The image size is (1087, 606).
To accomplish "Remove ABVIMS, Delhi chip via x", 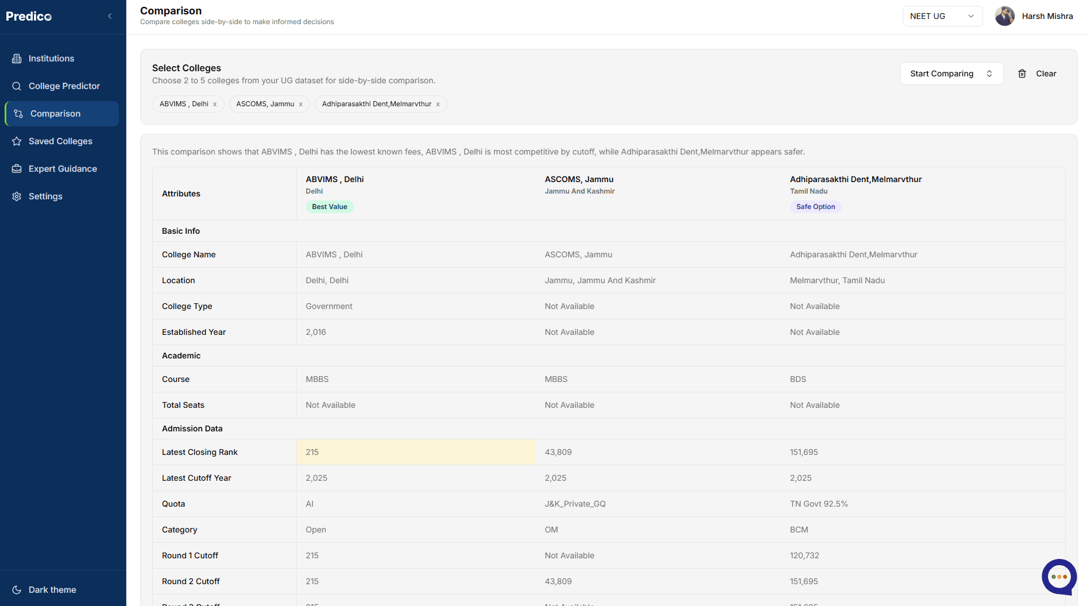I will pos(215,104).
